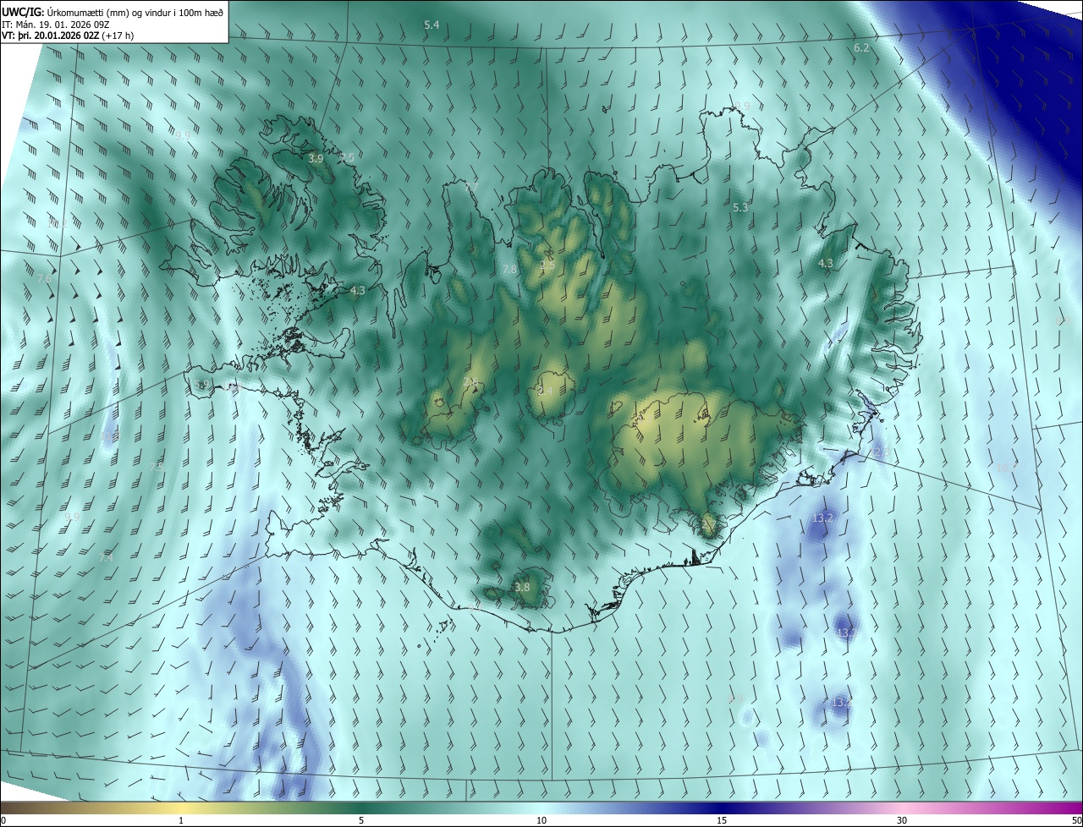
Task: Click the 7.5 value label beside 3.9
Action: [x=347, y=158]
